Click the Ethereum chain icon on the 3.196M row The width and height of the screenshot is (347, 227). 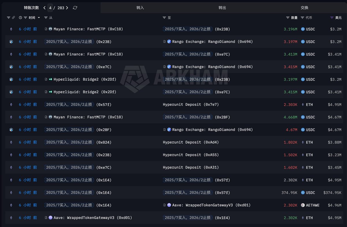(x=11, y=29)
